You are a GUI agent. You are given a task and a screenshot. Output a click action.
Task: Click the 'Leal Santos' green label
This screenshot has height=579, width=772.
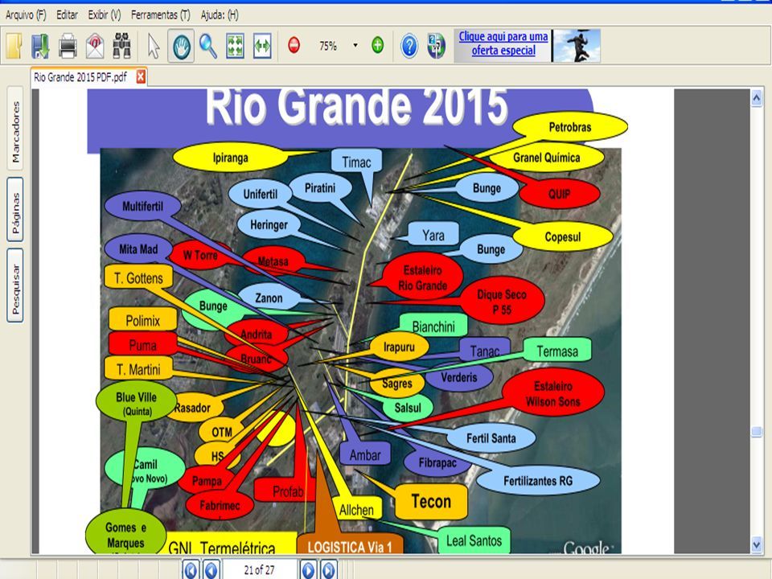pos(474,540)
